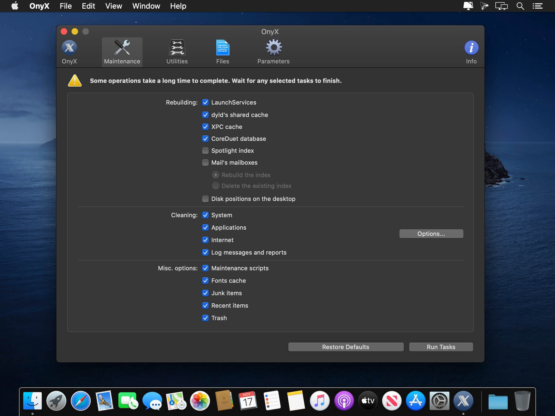Open Messages from the Dock
Viewport: 555px width, 416px height.
coord(152,401)
